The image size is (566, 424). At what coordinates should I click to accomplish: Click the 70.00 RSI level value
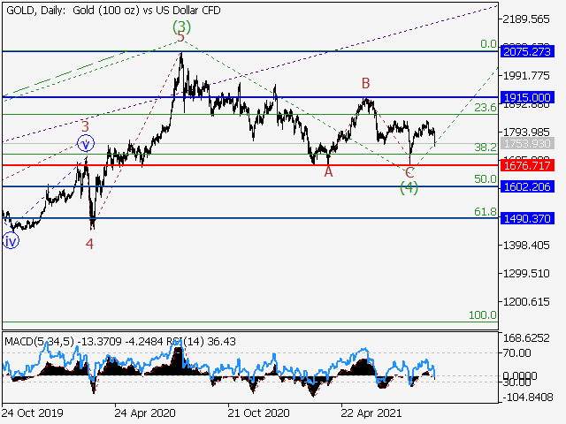[516, 353]
